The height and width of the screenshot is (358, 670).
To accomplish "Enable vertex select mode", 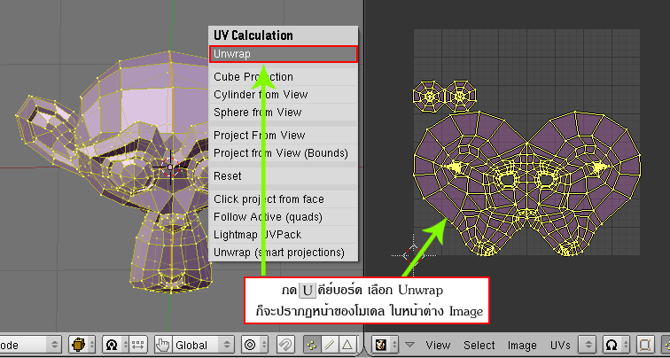I will (x=312, y=345).
